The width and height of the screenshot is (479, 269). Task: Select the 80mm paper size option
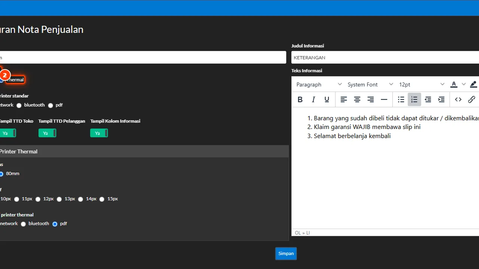click(1, 174)
